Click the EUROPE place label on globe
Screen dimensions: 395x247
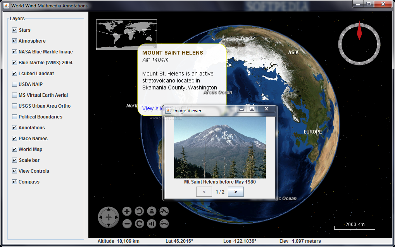click(312, 132)
